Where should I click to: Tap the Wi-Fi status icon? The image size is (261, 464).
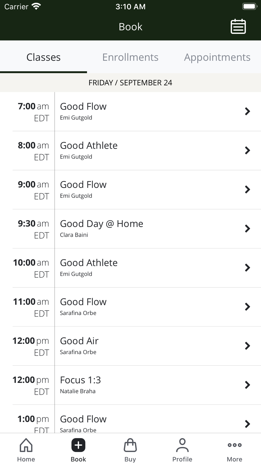tap(36, 7)
